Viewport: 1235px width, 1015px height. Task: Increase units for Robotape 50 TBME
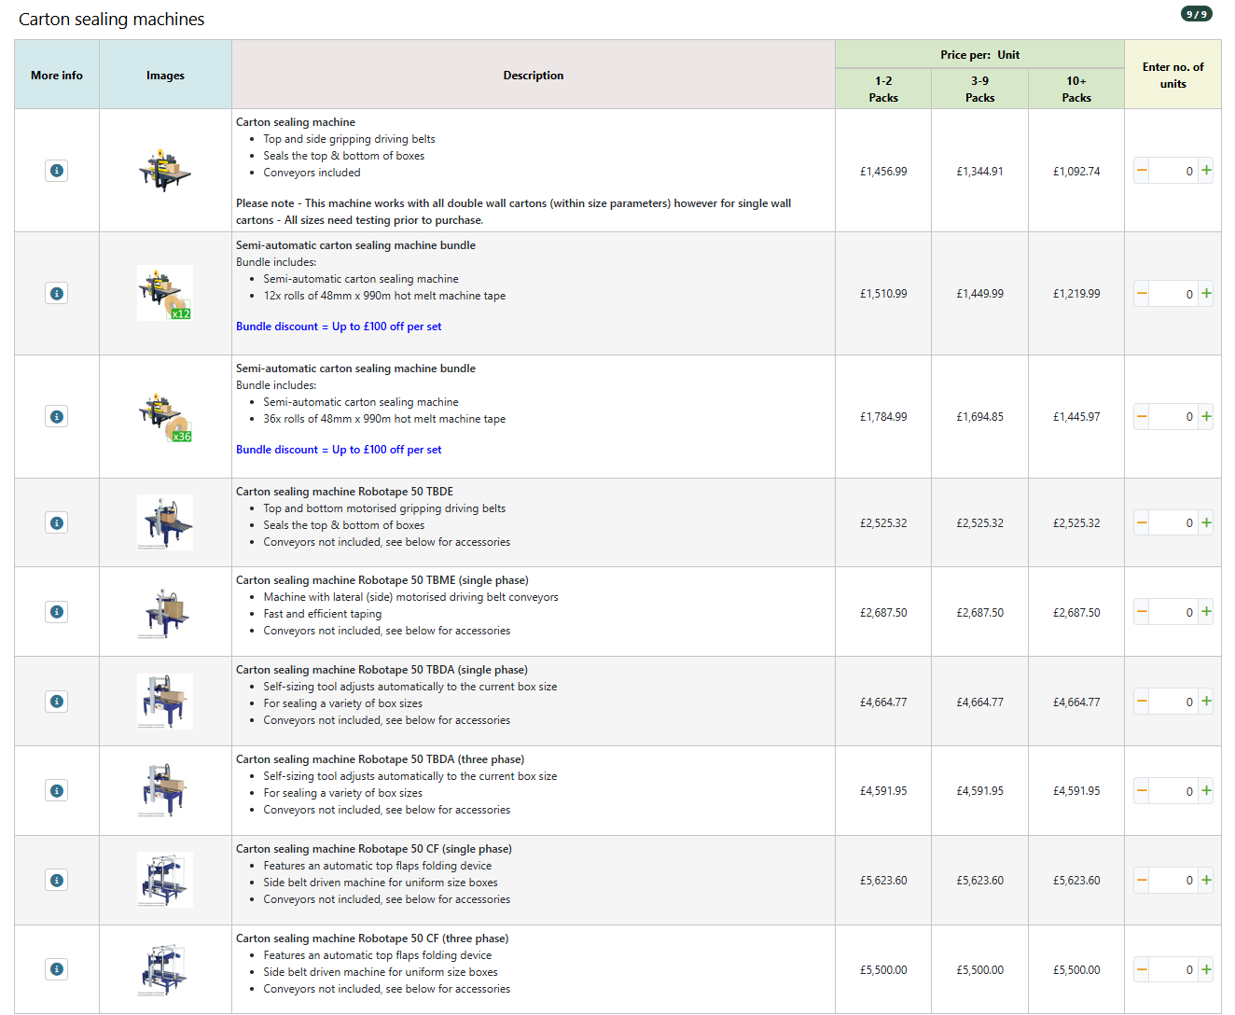(1206, 612)
